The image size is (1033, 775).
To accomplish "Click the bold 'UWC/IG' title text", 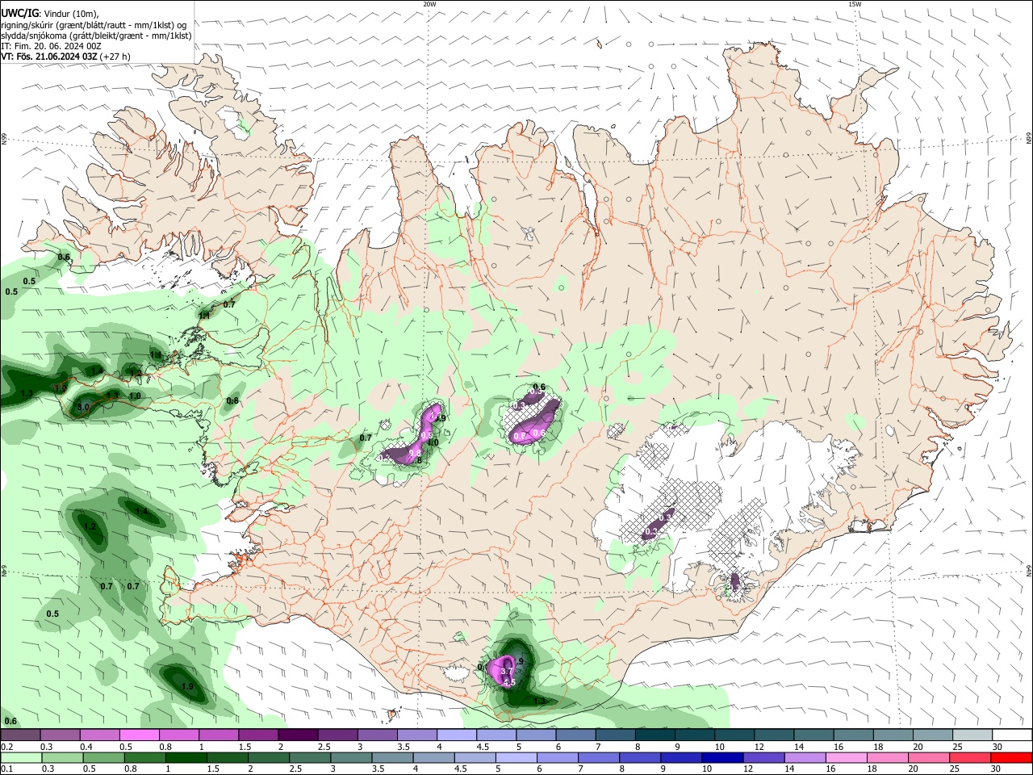I will [20, 13].
